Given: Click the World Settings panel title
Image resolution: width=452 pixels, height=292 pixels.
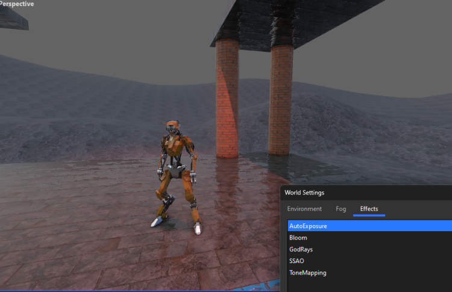Looking at the screenshot, I should 304,193.
